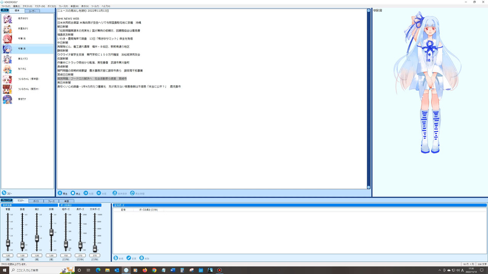Screen dimensions: 488x274
Task: Switch to the ユーザー voice preset tab
Action: click(33, 11)
